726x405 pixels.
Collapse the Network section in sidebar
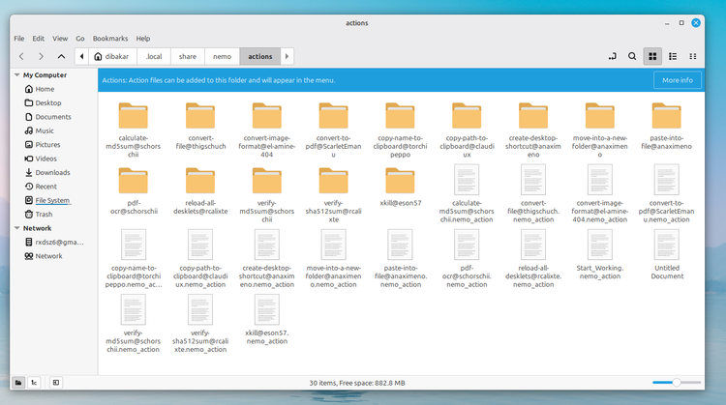click(x=17, y=228)
